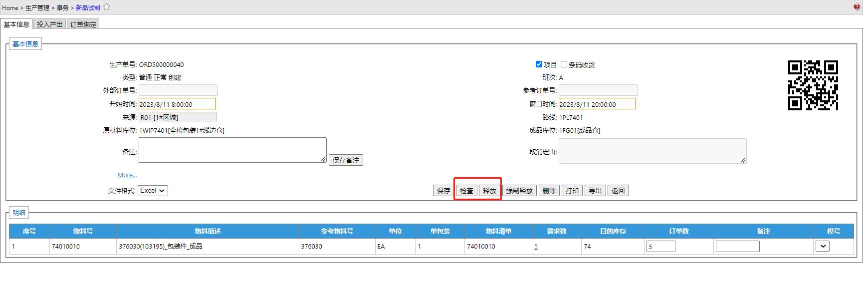863x295 pixels.
Task: Go to Home in breadcrumb
Action: point(10,7)
